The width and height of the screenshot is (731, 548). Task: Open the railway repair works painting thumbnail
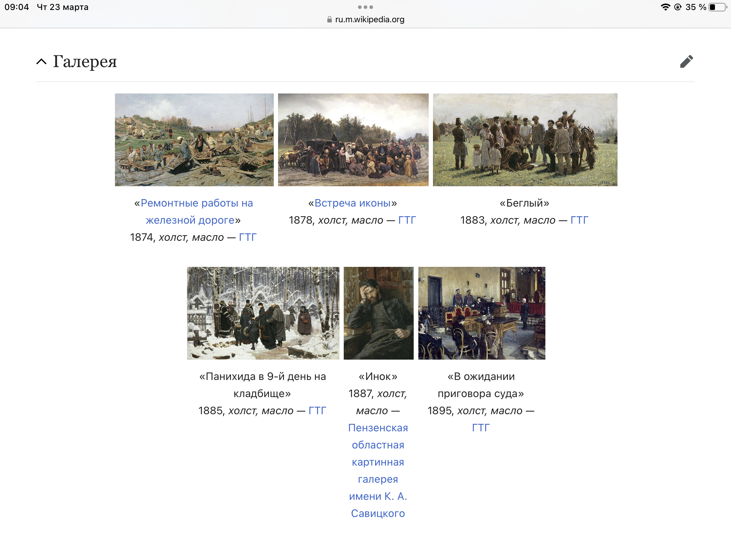pyautogui.click(x=194, y=140)
